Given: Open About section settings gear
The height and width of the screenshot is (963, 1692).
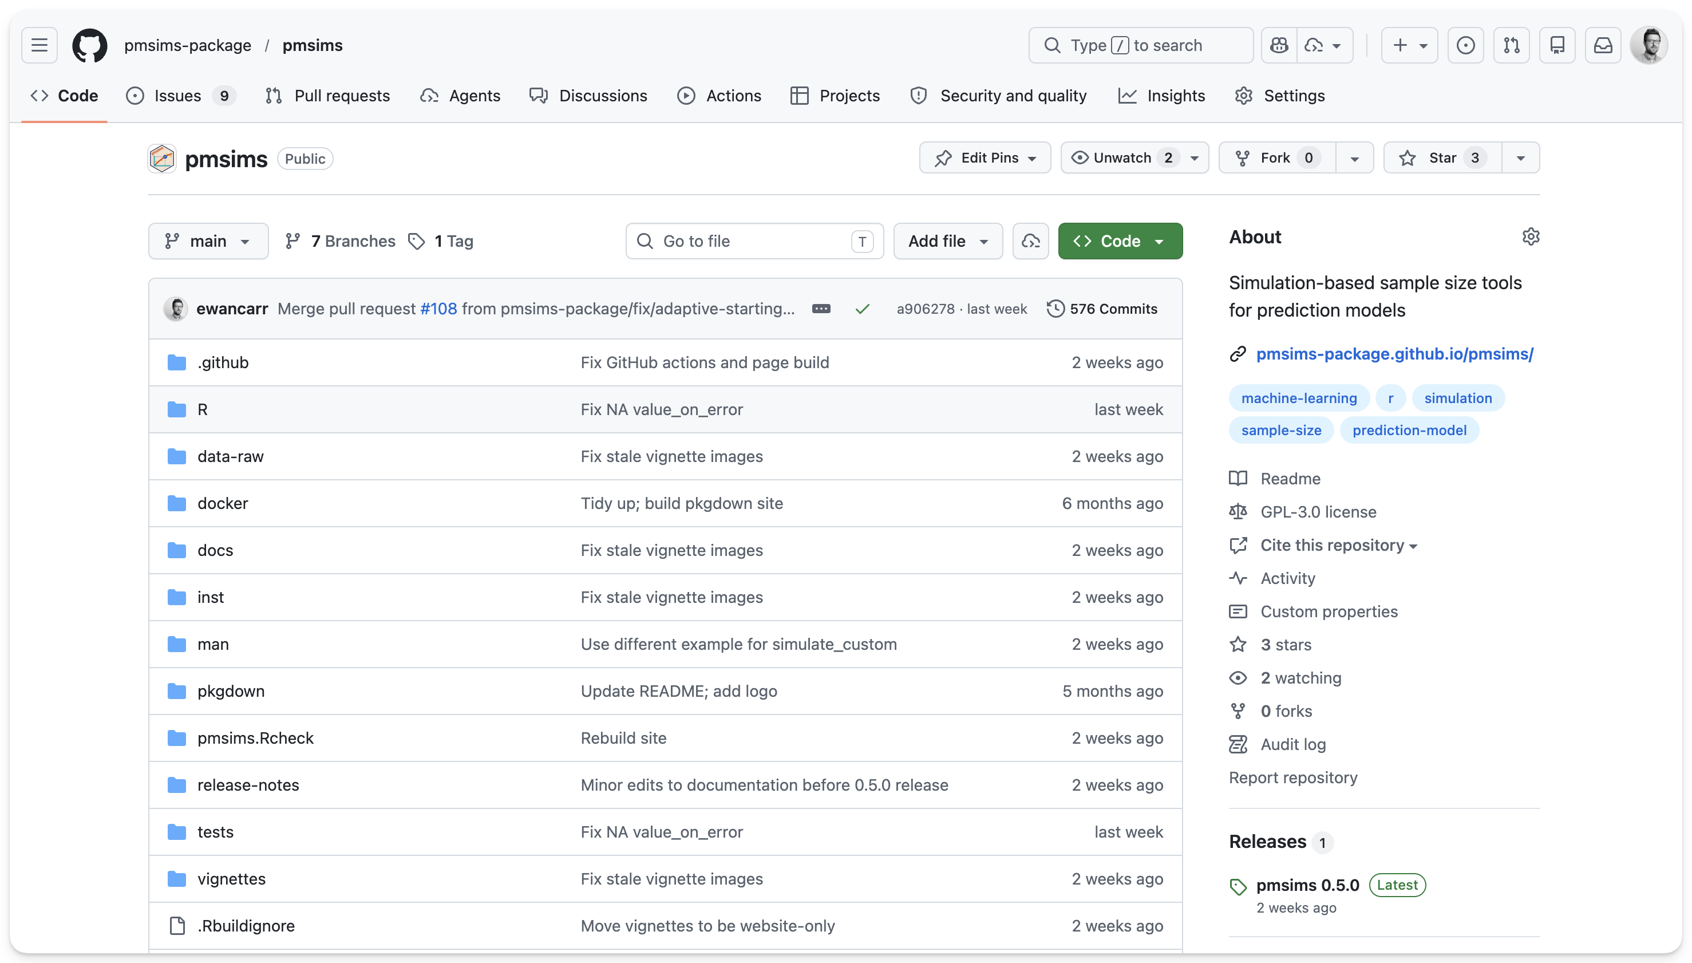Looking at the screenshot, I should click(1530, 237).
